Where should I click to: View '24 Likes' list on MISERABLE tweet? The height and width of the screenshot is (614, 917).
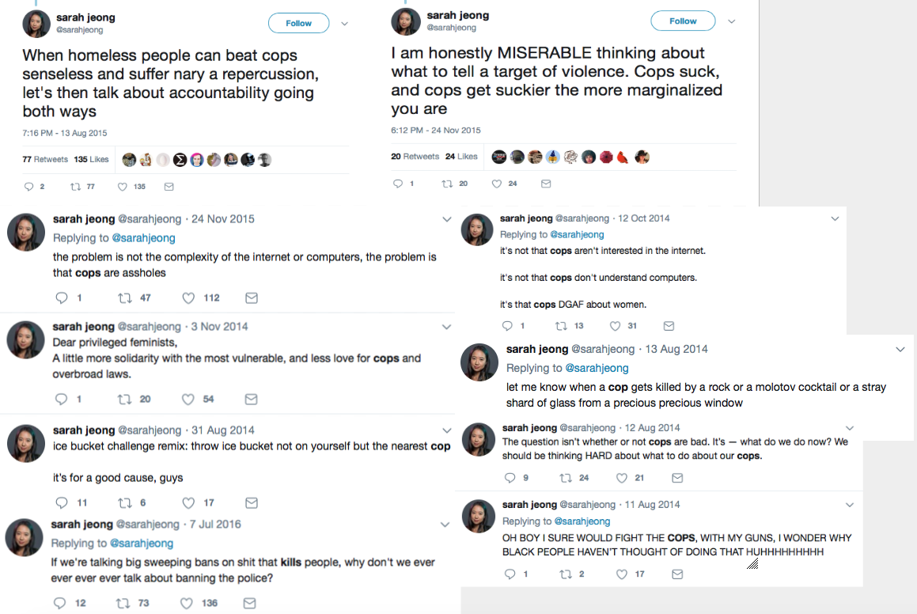461,157
